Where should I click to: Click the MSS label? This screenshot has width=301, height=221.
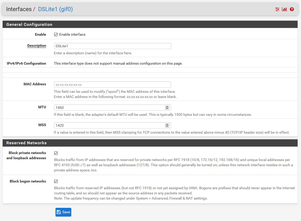(42, 125)
